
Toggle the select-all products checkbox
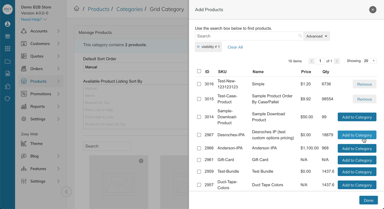(x=199, y=71)
